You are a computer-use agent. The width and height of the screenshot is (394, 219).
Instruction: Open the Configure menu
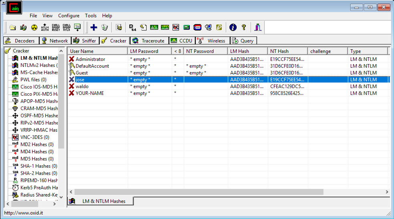pyautogui.click(x=69, y=16)
